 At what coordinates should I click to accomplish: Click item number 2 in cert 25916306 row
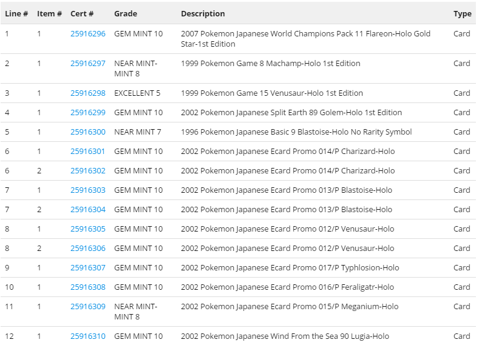coord(39,248)
